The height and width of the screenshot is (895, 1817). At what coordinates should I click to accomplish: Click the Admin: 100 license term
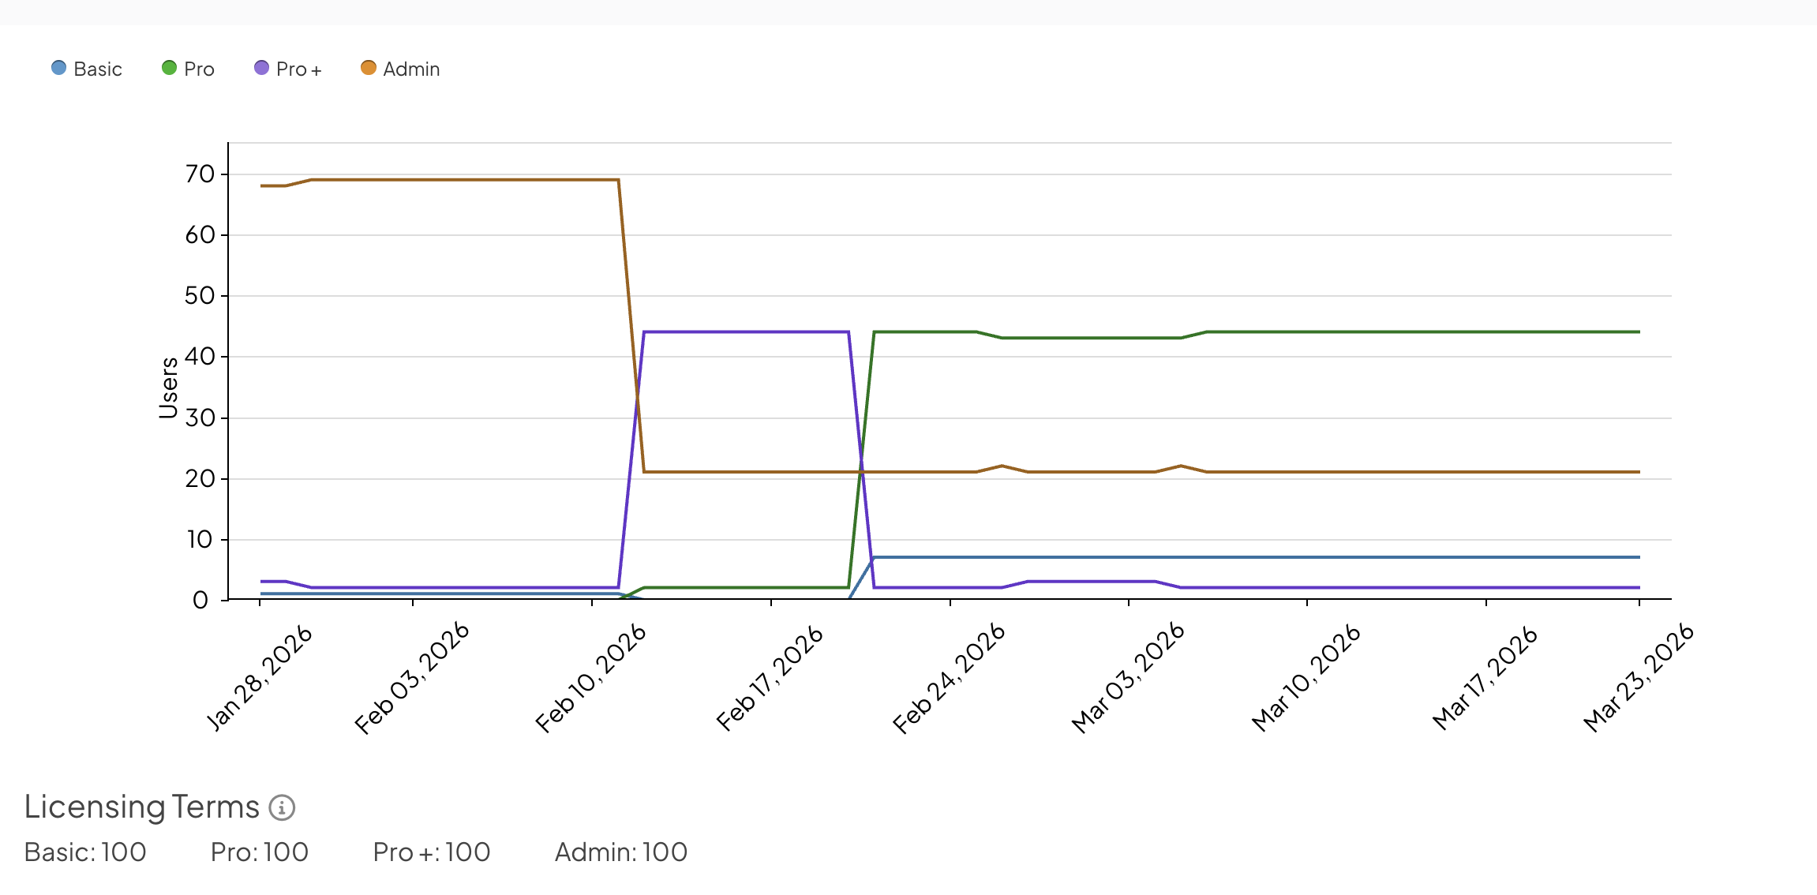click(x=621, y=852)
